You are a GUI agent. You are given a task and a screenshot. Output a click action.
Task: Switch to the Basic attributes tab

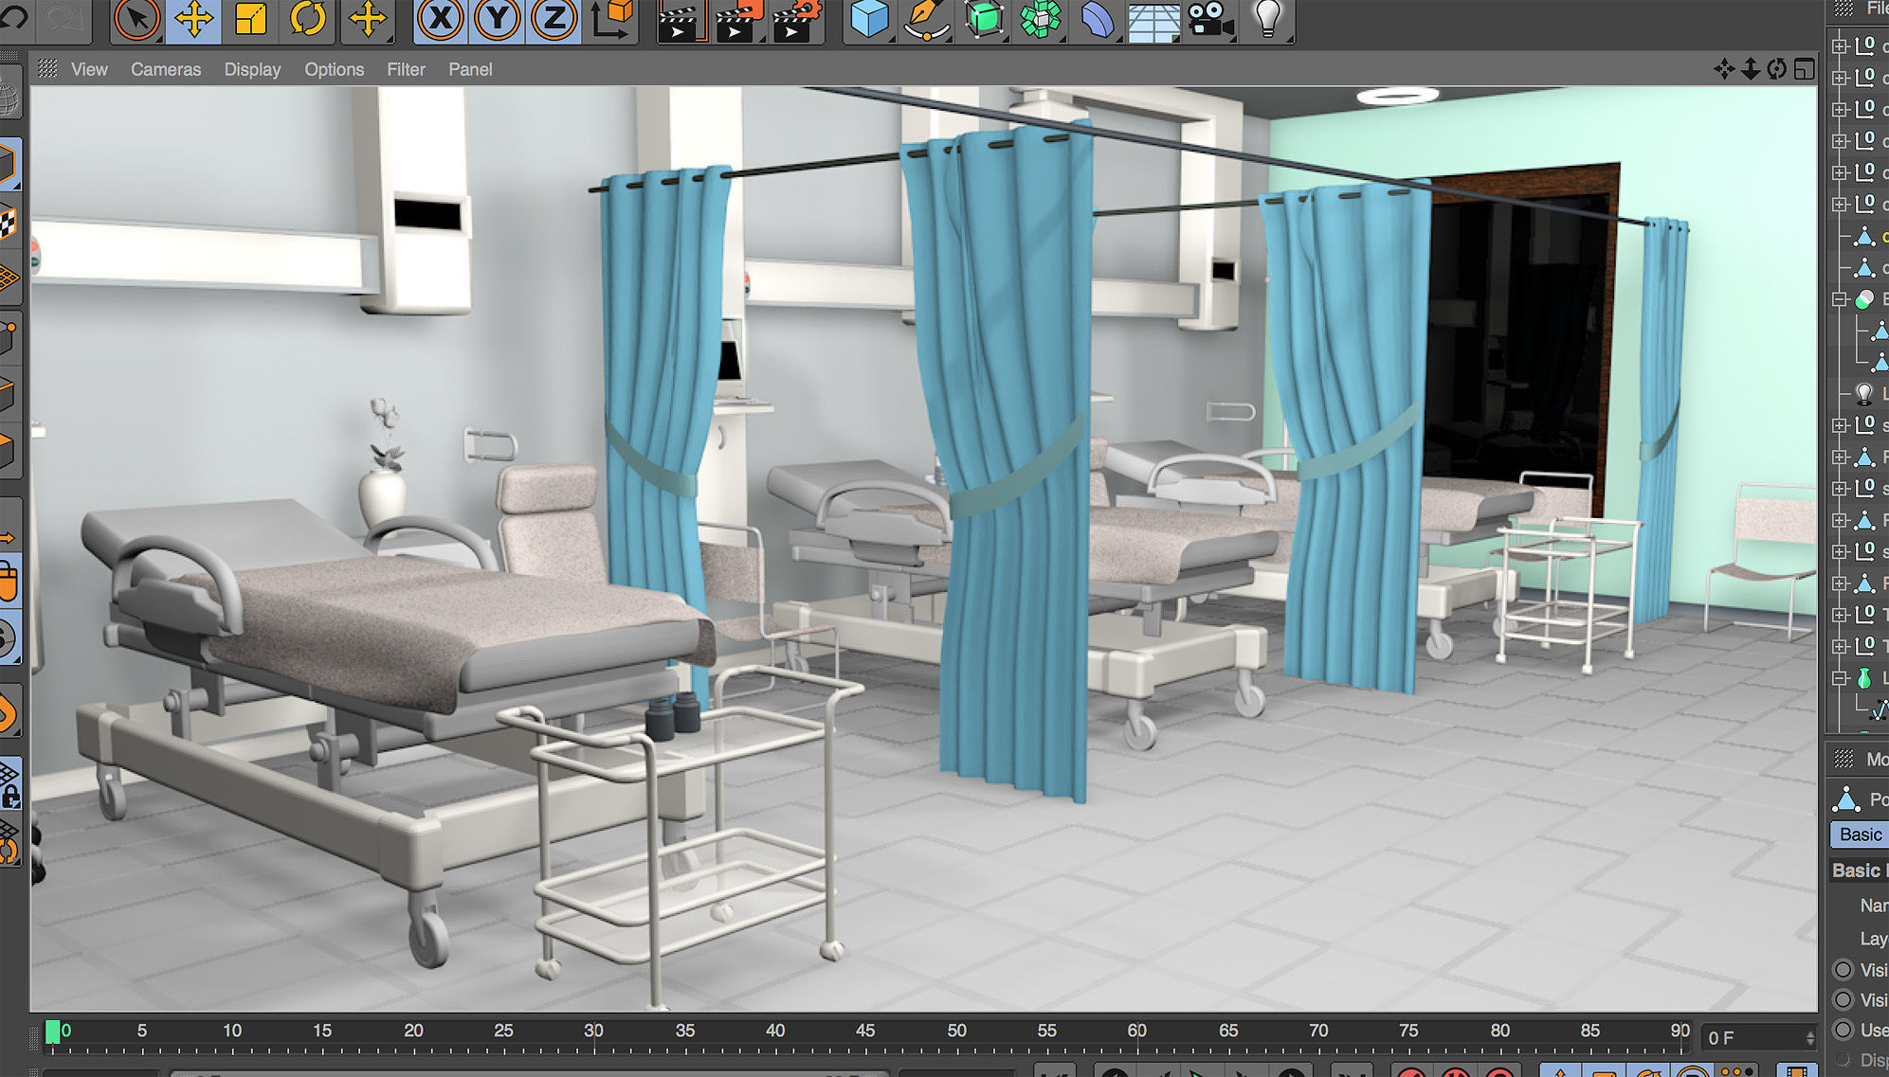[1860, 835]
